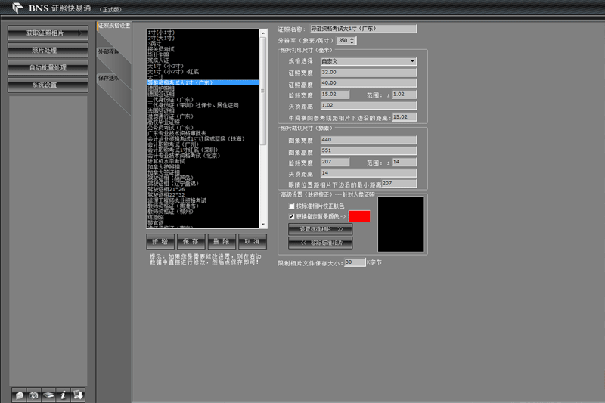605x403 pixels.
Task: Click the BNS logo icon in the title bar
Action: (x=17, y=8)
